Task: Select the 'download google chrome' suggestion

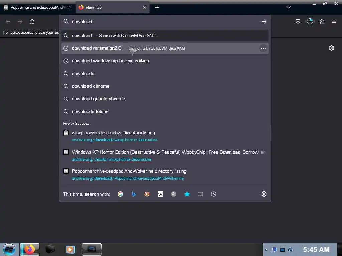Action: [165, 99]
